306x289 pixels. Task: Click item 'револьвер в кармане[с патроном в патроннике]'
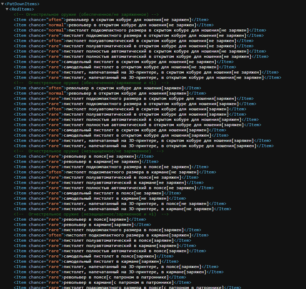point(118,282)
